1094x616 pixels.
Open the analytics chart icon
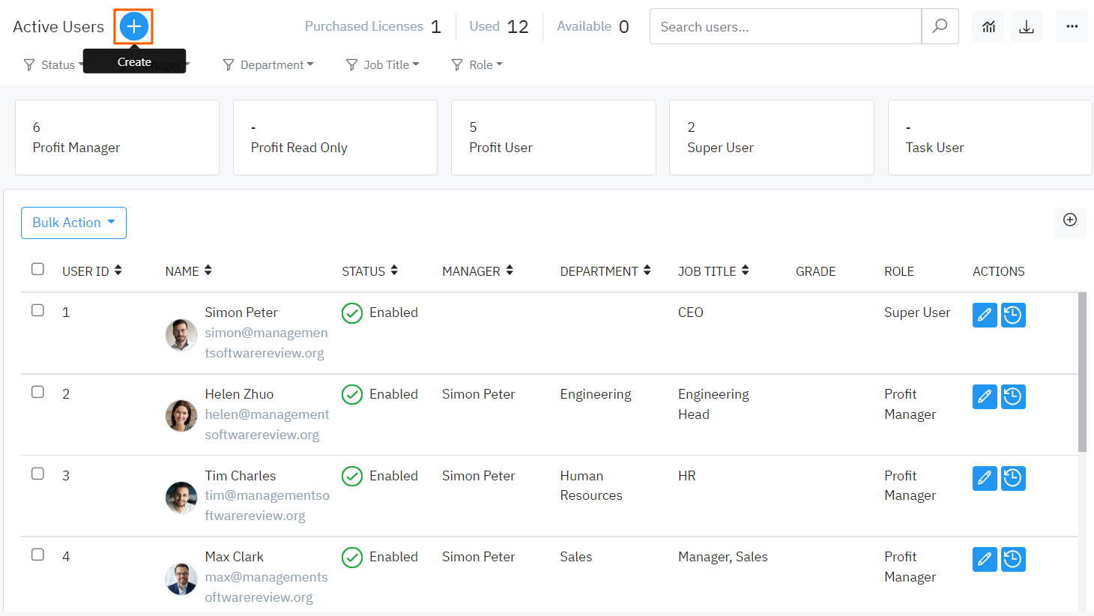coord(989,27)
